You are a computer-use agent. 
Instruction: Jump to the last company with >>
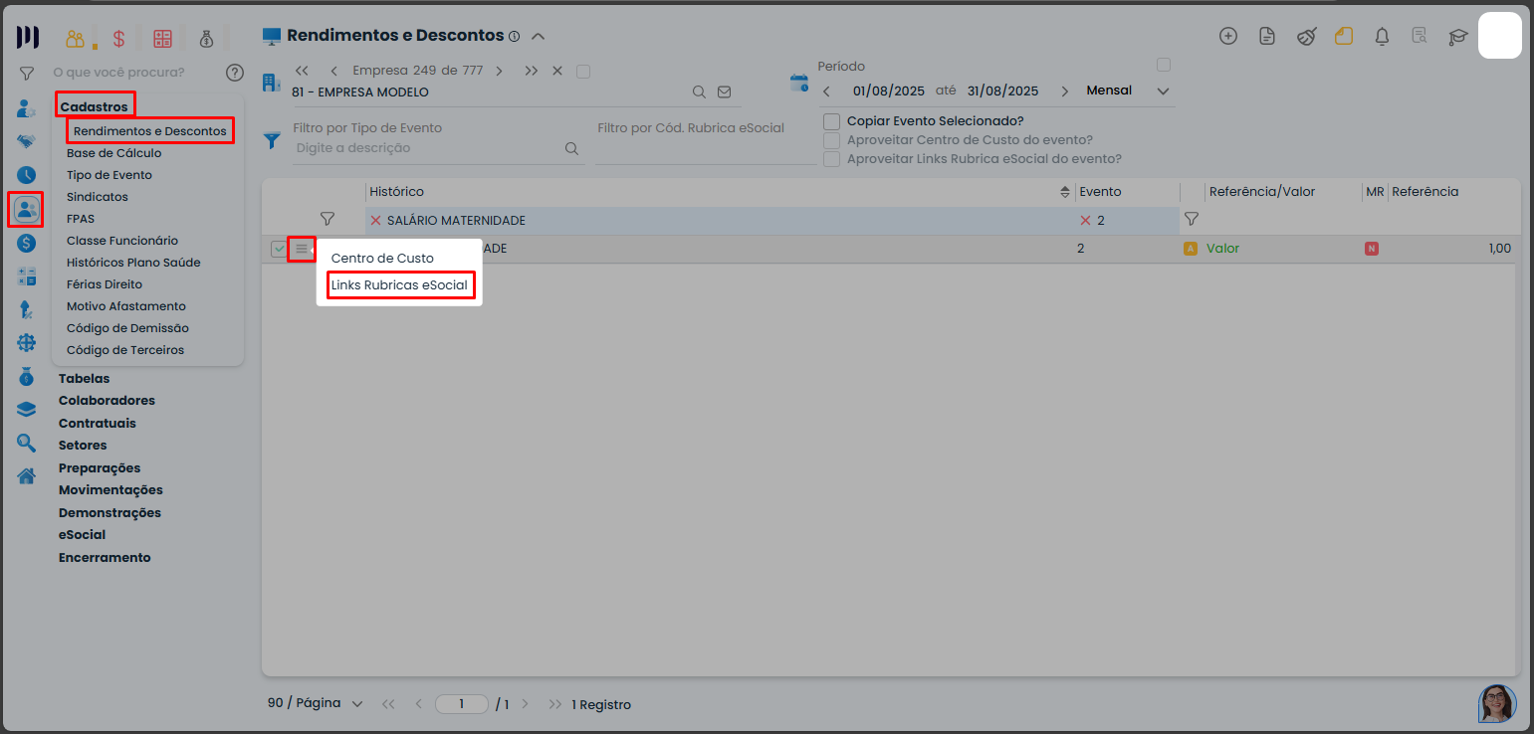click(x=532, y=71)
